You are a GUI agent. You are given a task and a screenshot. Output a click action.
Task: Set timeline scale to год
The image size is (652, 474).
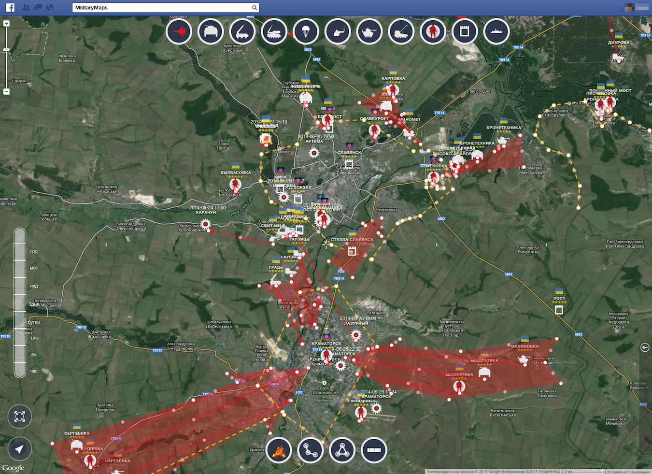coord(34,252)
